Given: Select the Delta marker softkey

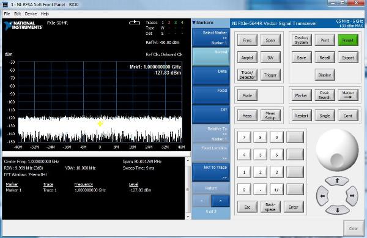Looking at the screenshot, I should pyautogui.click(x=211, y=76).
